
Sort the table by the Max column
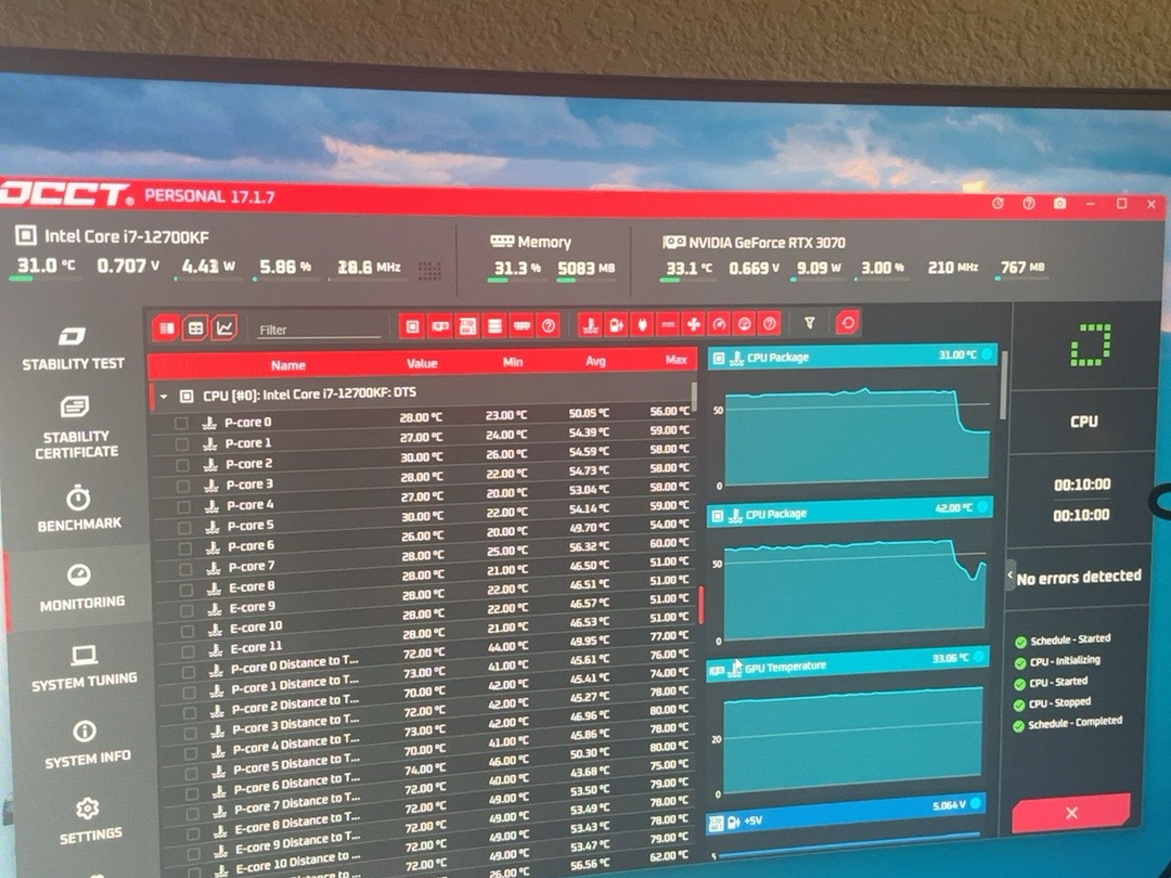[x=675, y=360]
